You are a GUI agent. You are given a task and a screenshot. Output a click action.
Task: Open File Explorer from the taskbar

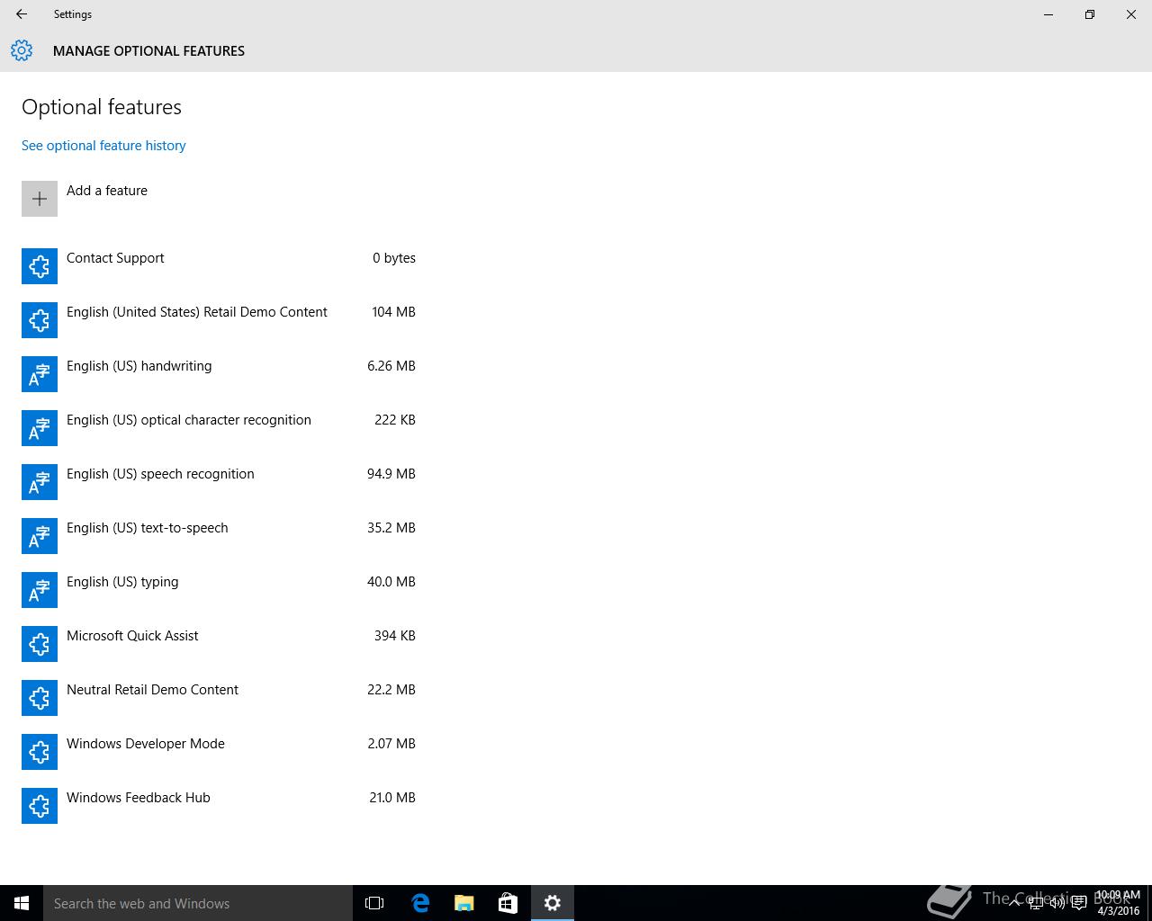click(x=464, y=903)
